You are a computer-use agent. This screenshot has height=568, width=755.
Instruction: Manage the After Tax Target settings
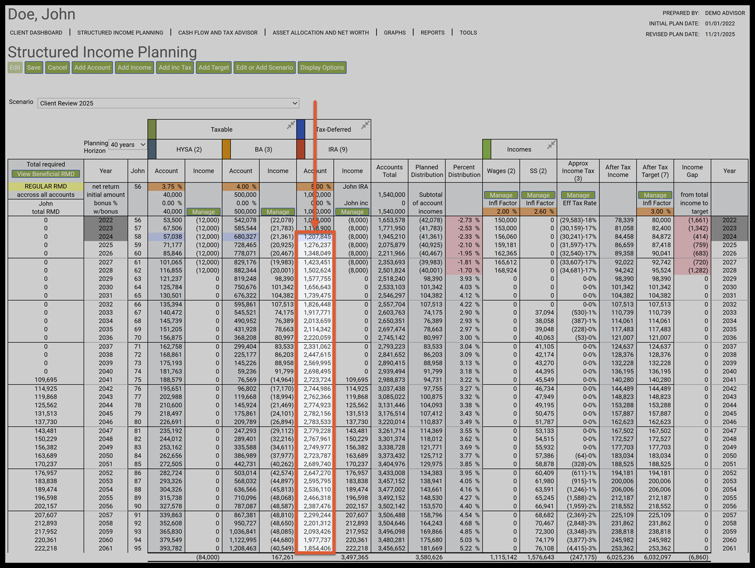(x=655, y=195)
